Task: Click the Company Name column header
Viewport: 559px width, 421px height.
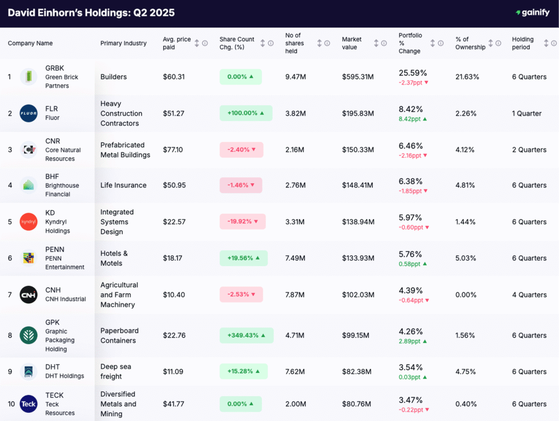Action: [31, 43]
